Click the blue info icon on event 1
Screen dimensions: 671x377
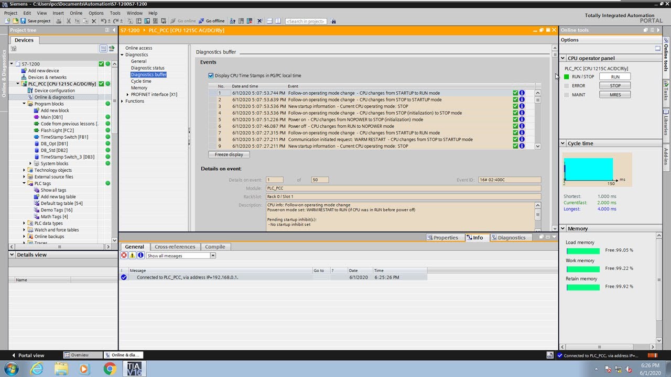pyautogui.click(x=522, y=93)
